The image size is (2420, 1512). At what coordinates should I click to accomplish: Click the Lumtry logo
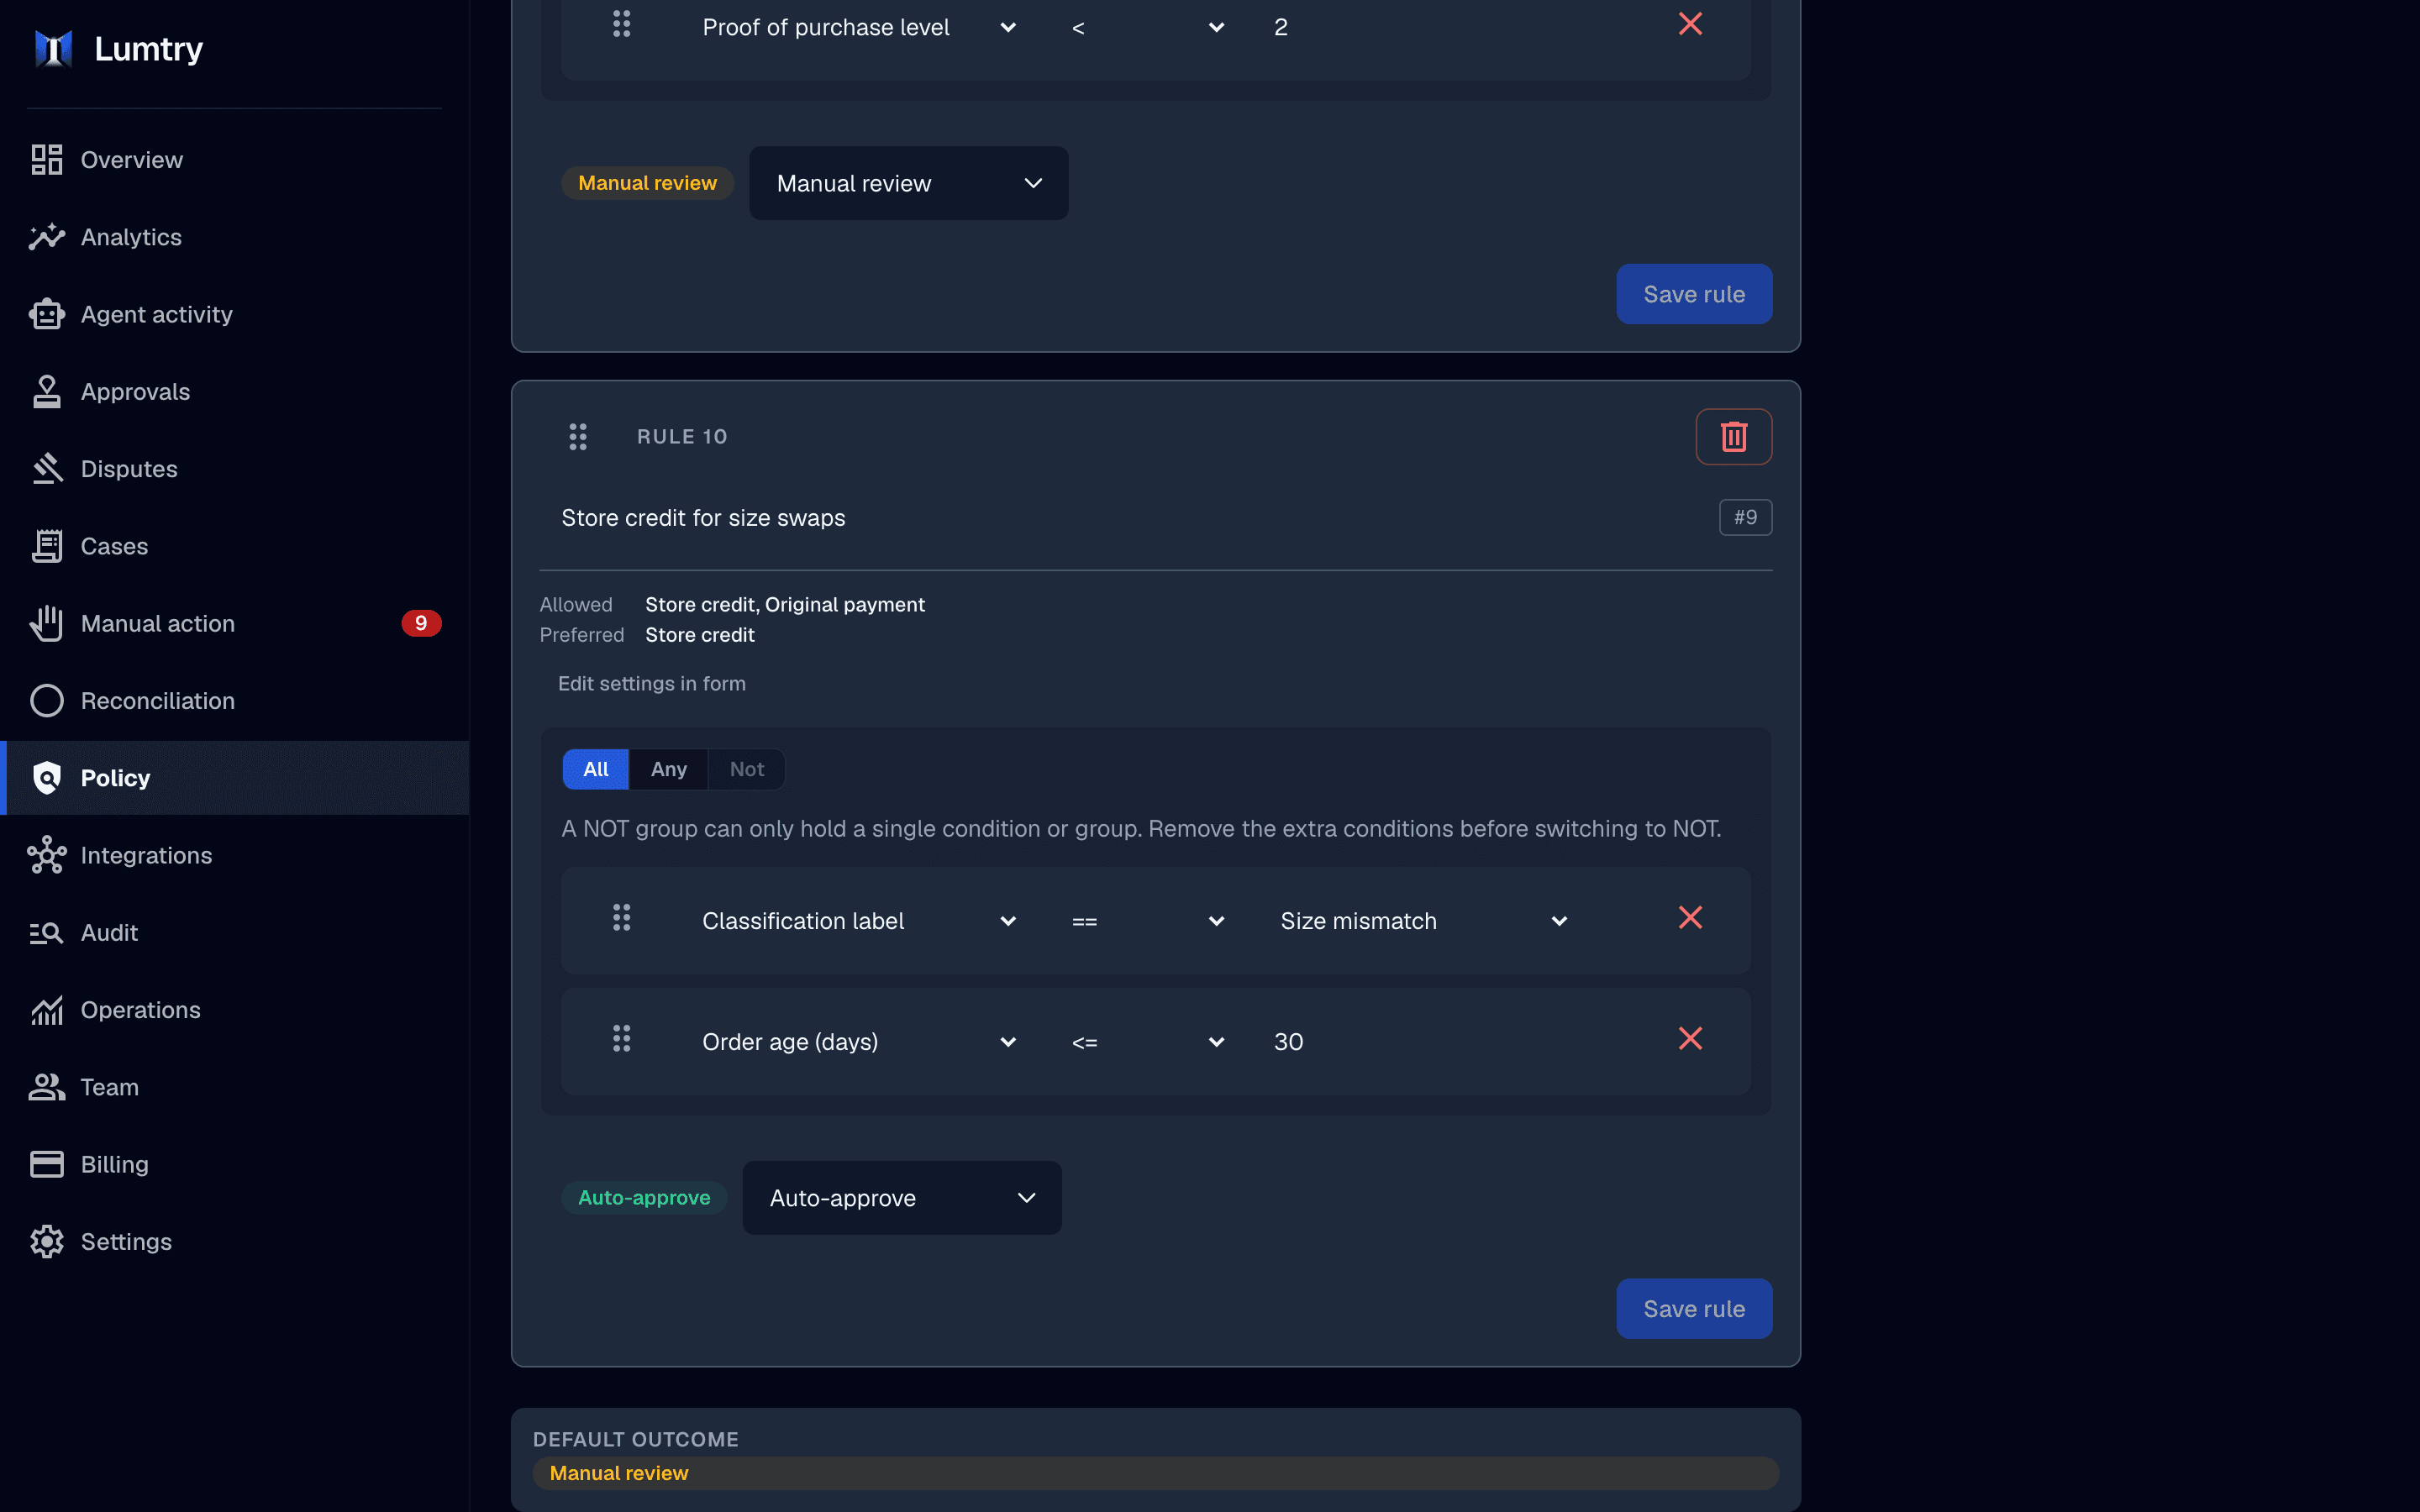[x=53, y=48]
